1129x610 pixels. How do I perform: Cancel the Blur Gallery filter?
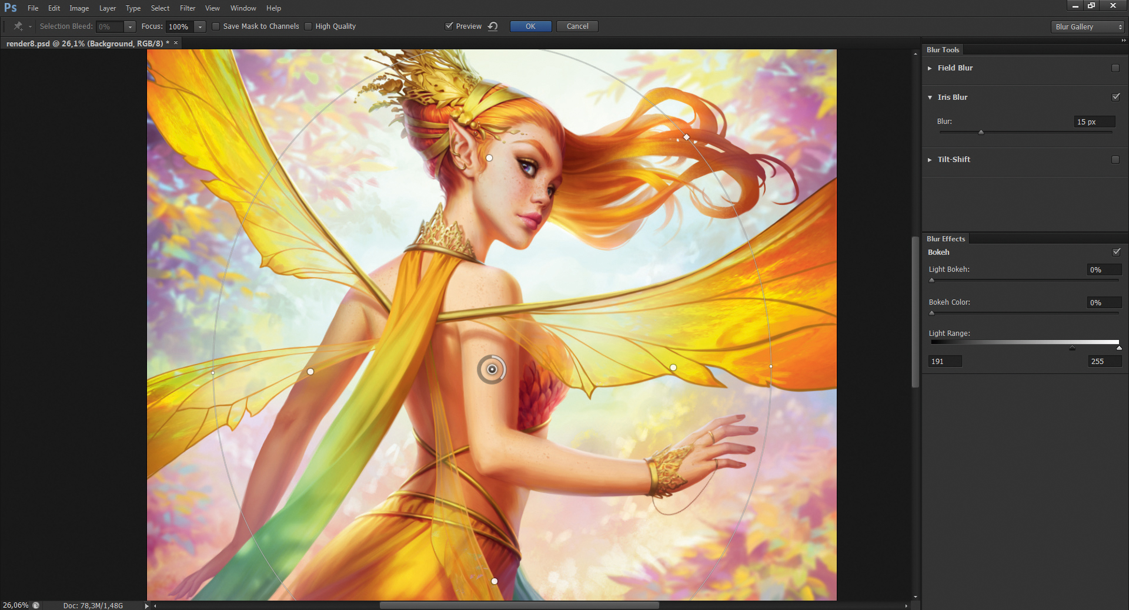coord(577,26)
